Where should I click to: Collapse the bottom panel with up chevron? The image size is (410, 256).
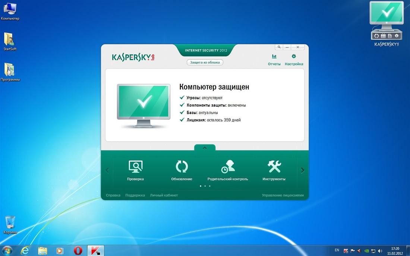tap(205, 148)
